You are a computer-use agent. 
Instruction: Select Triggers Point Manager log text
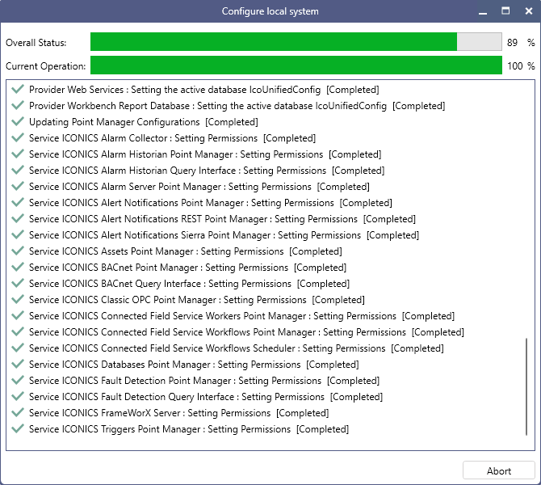pyautogui.click(x=189, y=429)
